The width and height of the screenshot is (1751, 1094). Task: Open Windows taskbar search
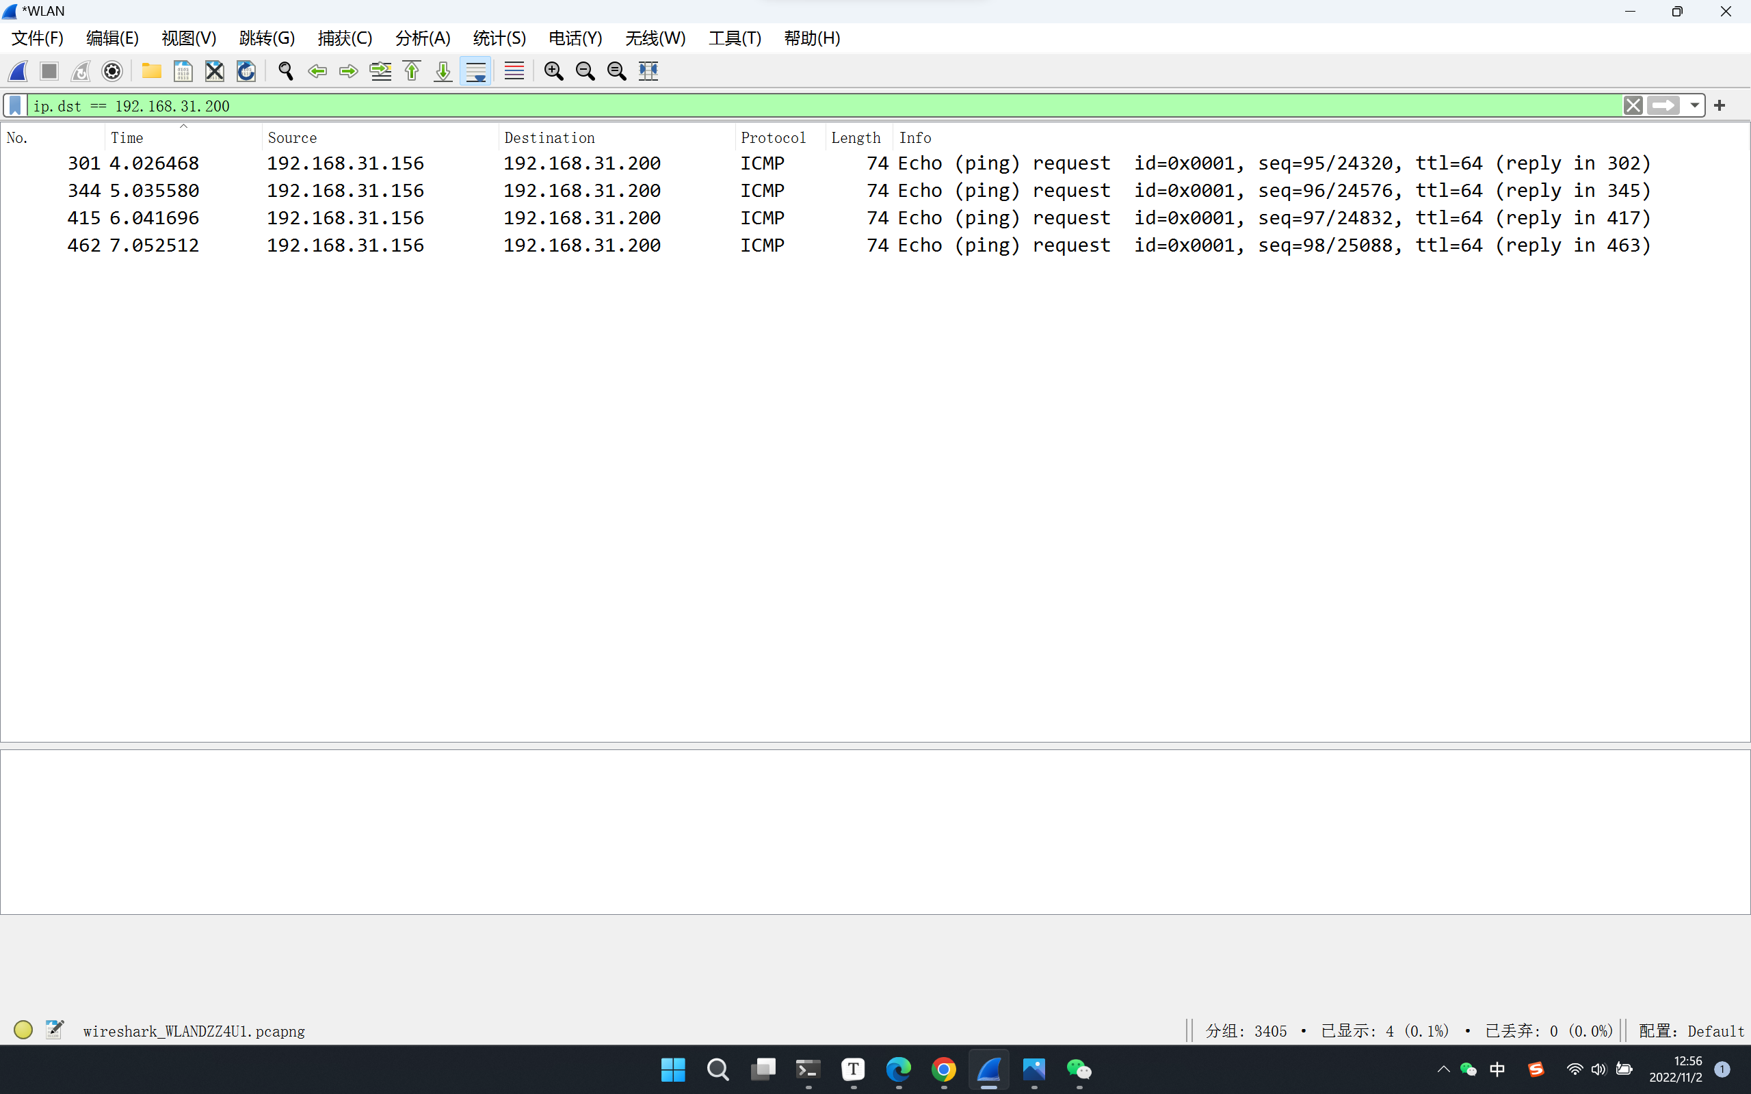click(x=717, y=1069)
